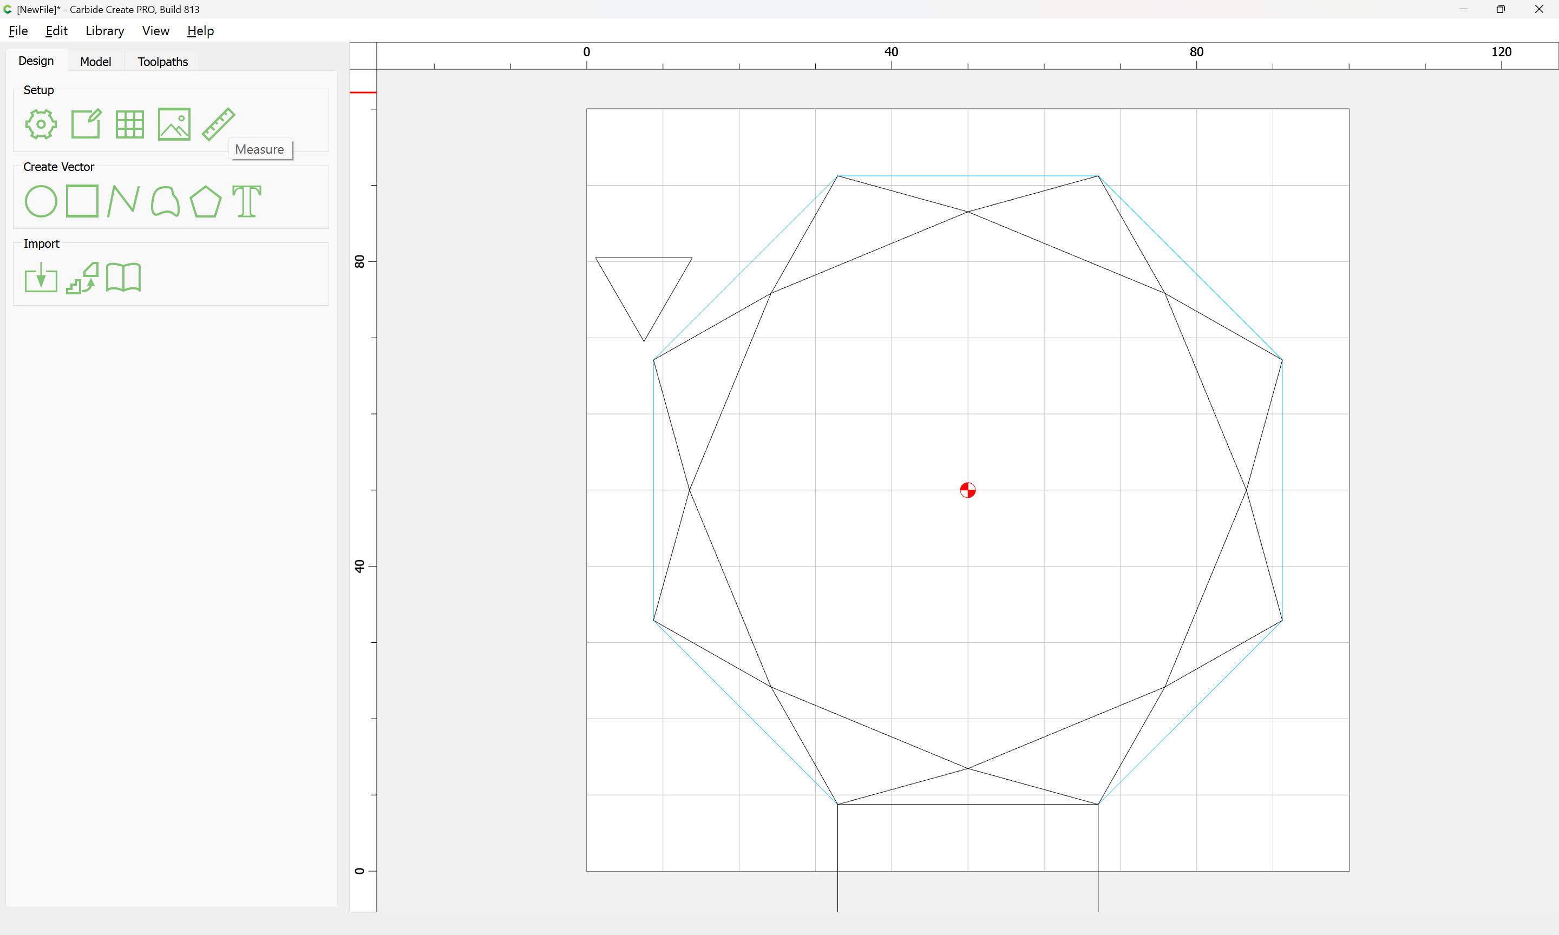Open the Trace image icon
The image size is (1559, 935).
82,278
